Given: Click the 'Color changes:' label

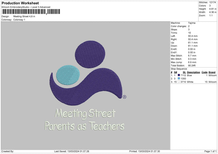Looking at the screenshot, I should tap(179, 26).
